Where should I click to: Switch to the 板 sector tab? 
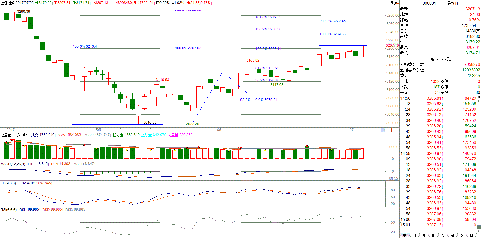click(x=462, y=235)
